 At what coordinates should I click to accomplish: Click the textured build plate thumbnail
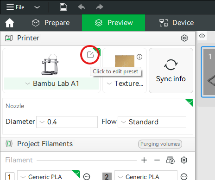(125, 61)
